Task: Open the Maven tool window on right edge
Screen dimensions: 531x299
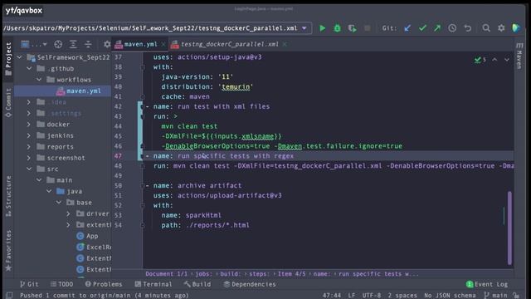Action: [519, 56]
